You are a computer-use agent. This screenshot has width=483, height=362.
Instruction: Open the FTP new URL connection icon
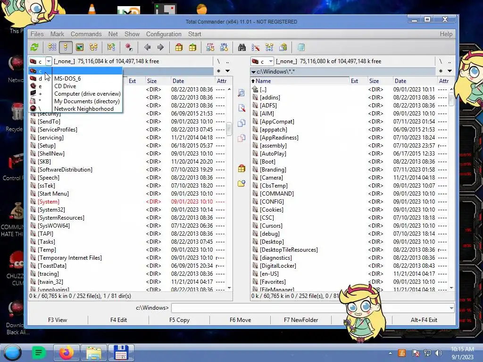pyautogui.click(x=224, y=48)
